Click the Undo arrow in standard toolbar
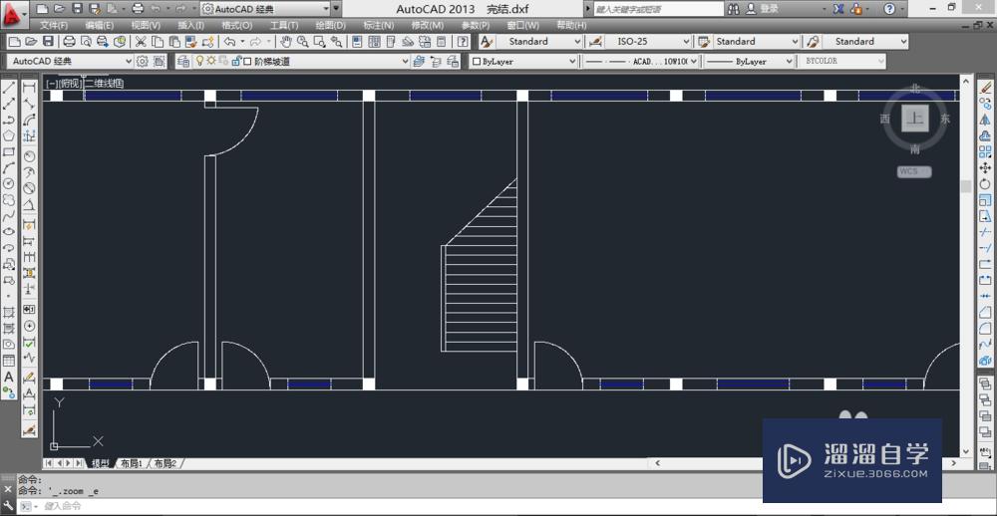 point(229,41)
